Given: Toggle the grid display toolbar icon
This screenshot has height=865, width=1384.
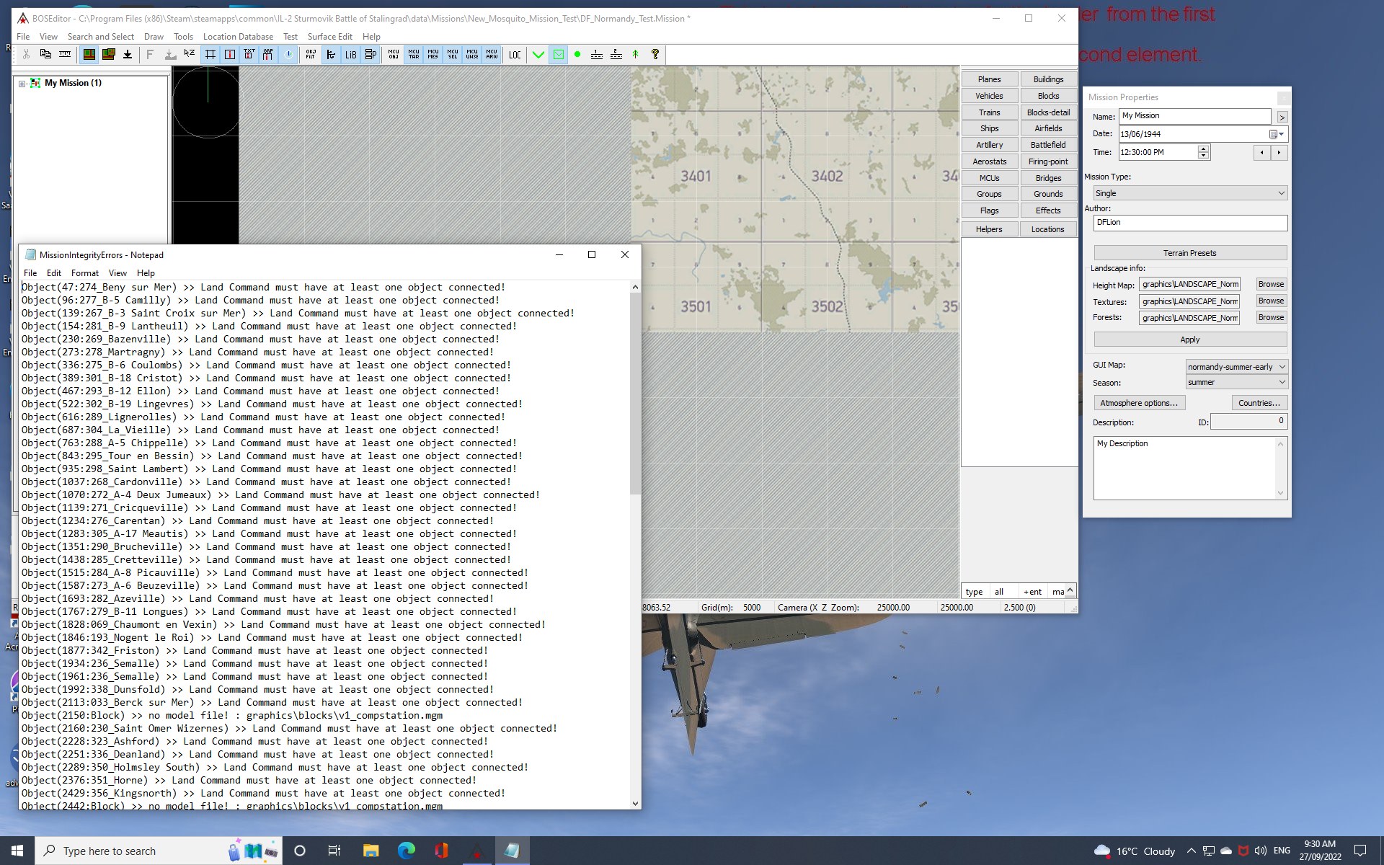Looking at the screenshot, I should pyautogui.click(x=210, y=55).
